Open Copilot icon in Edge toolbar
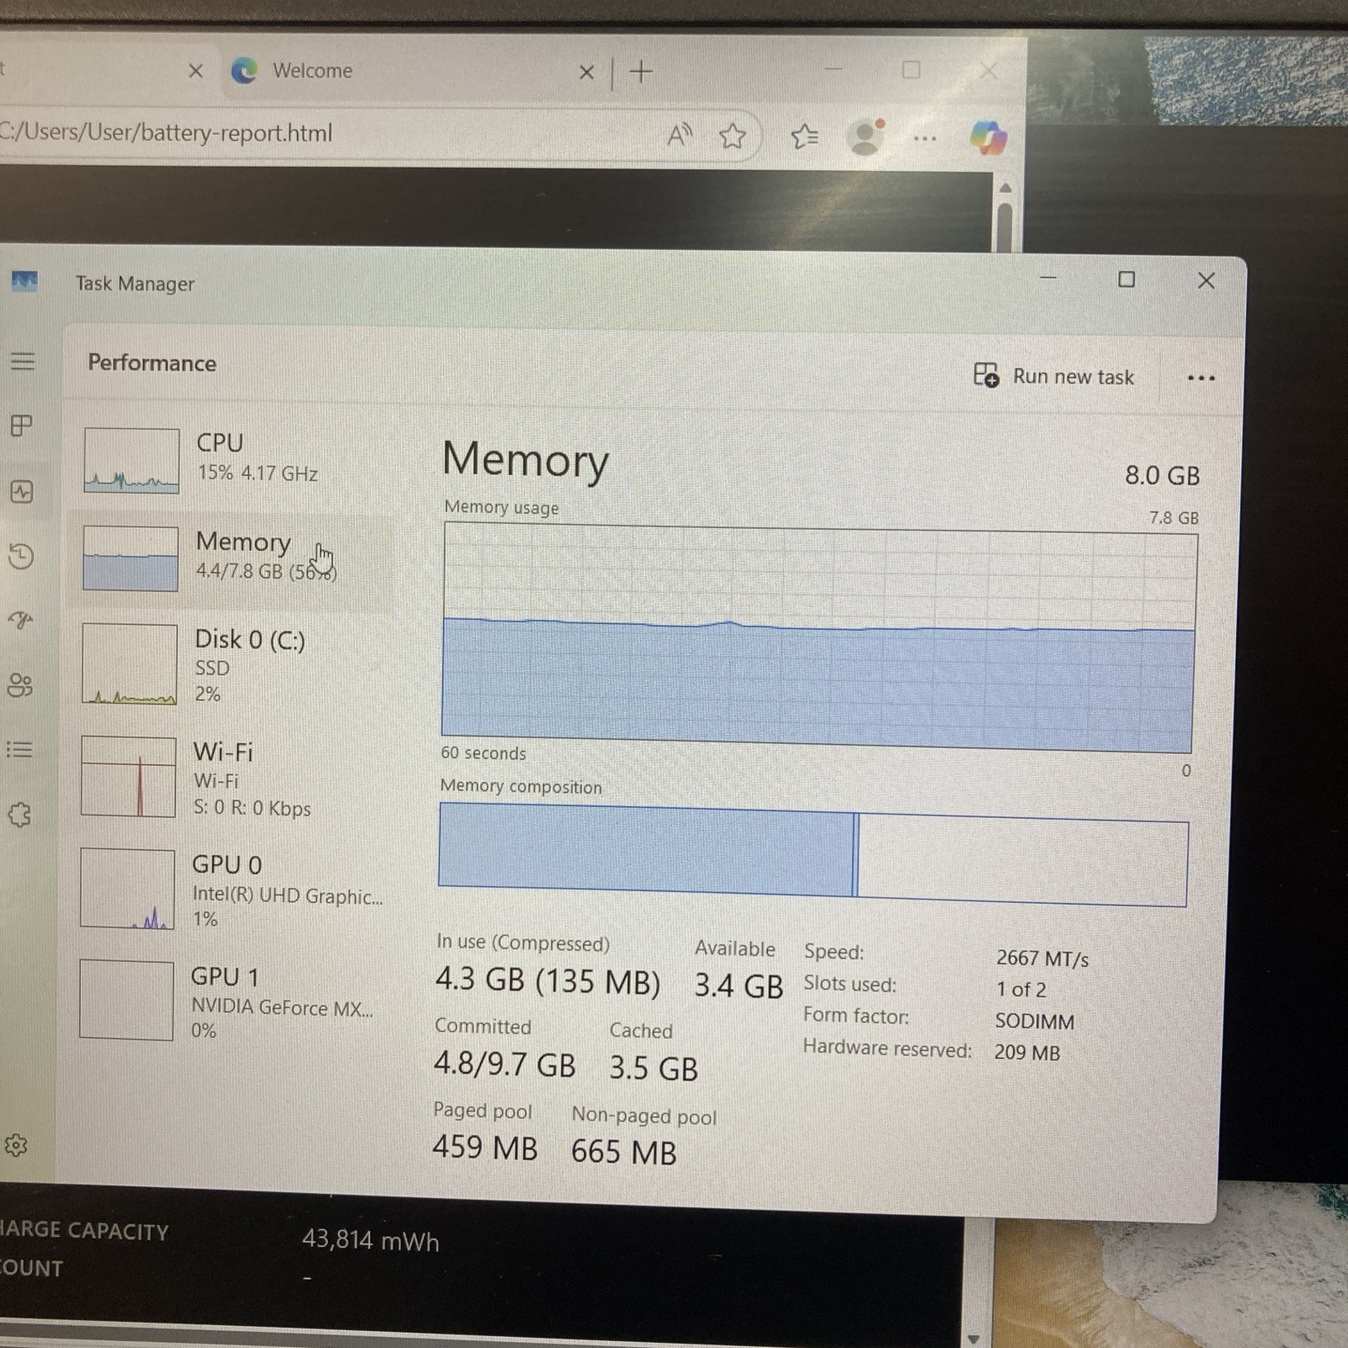Image resolution: width=1348 pixels, height=1348 pixels. click(x=987, y=138)
